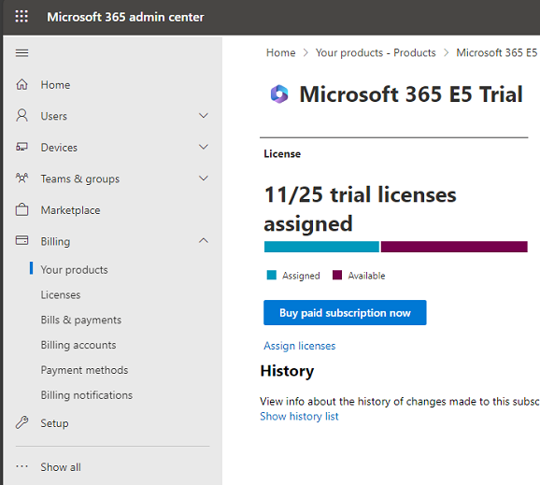This screenshot has width=540, height=485.
Task: Click the Marketplace shopping bag icon
Action: [x=21, y=209]
